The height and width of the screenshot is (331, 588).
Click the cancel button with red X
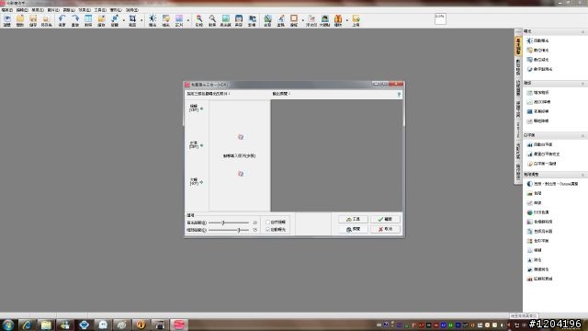(385, 229)
